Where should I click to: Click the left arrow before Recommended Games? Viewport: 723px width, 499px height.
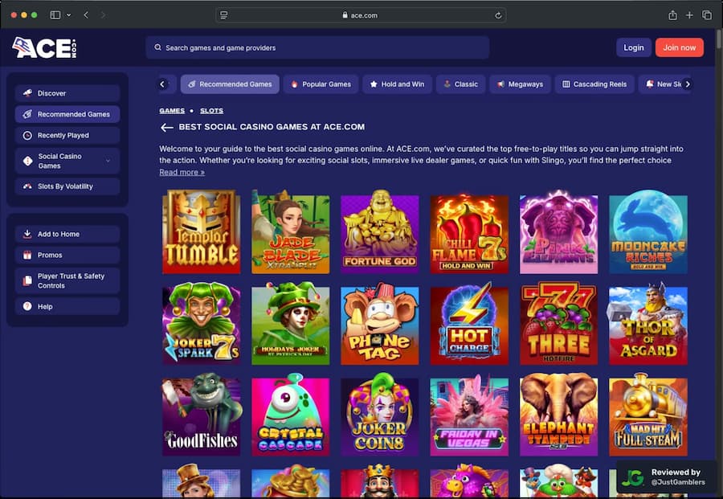(x=165, y=84)
